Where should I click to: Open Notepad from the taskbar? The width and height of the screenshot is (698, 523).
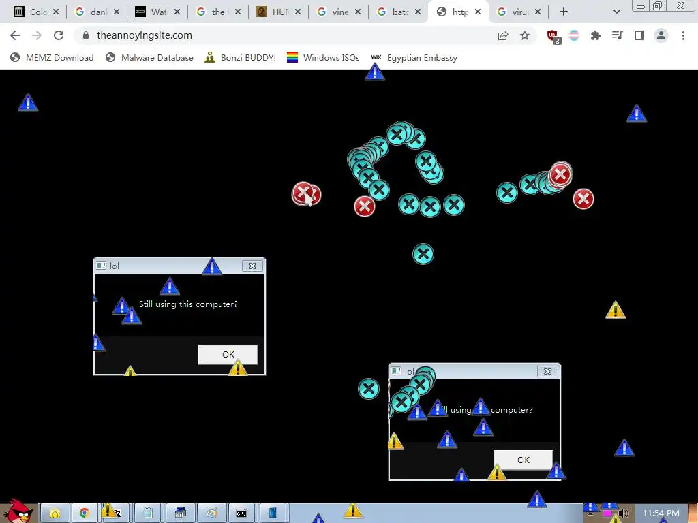tap(148, 513)
